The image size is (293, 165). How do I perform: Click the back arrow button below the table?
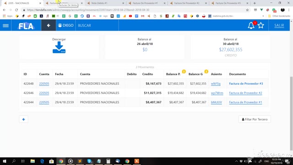point(23,119)
